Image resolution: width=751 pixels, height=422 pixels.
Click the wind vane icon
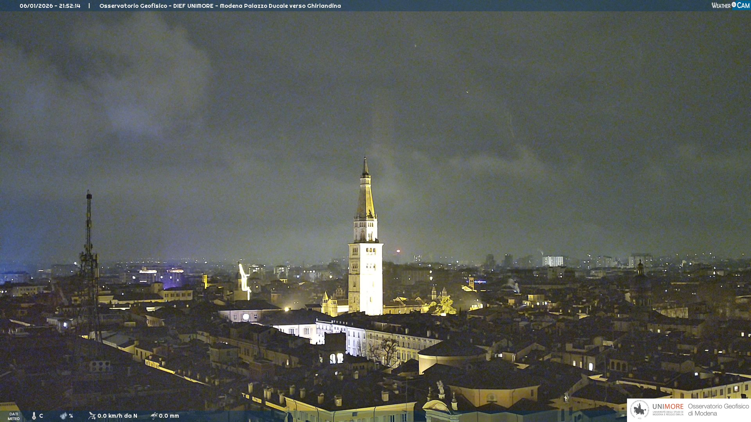click(x=92, y=416)
